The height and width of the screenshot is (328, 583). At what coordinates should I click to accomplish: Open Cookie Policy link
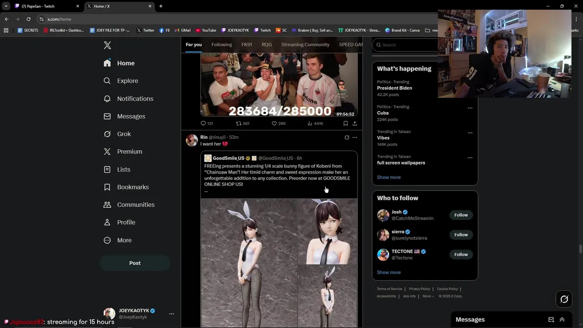(447, 289)
